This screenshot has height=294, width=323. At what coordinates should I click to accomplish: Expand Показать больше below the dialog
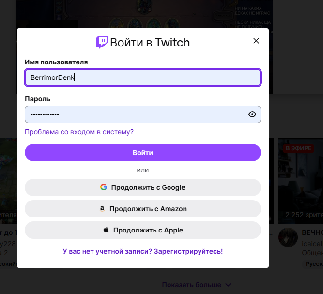click(191, 285)
